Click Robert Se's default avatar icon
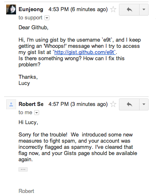The height and width of the screenshot is (195, 156). [11, 104]
